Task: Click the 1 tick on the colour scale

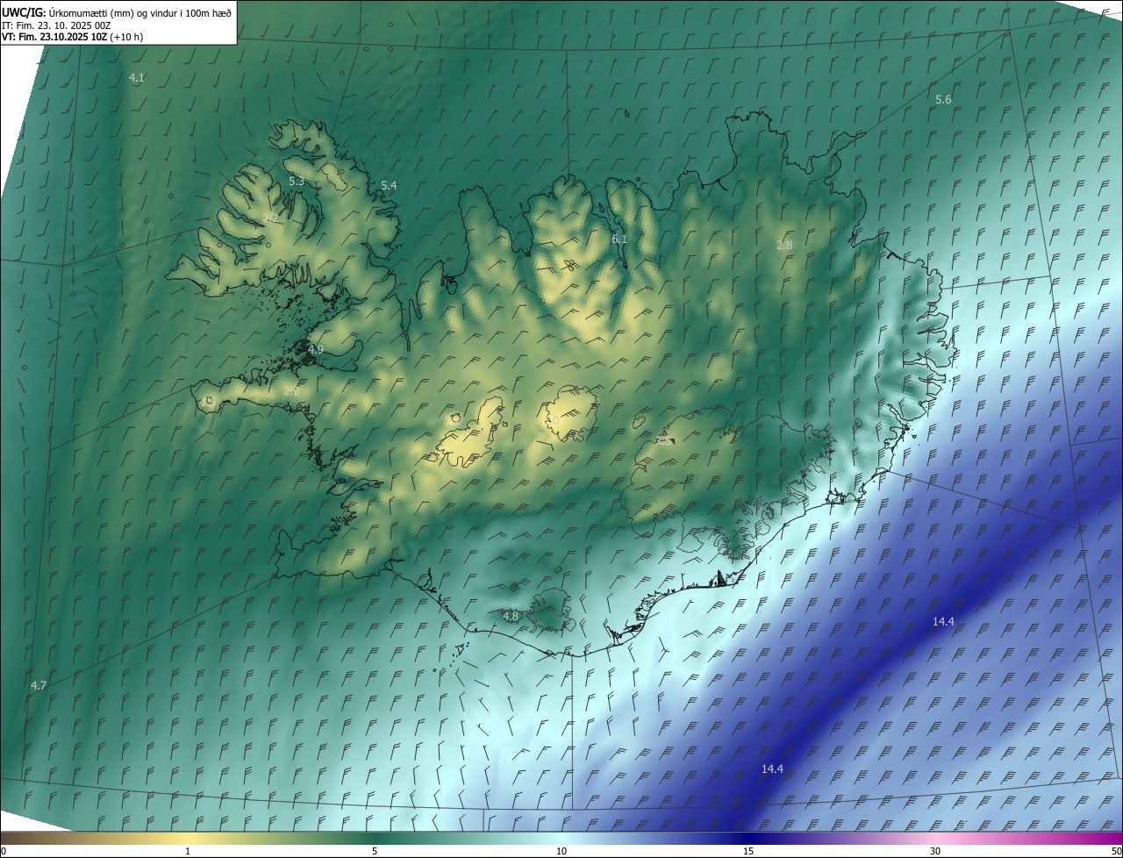Action: click(188, 851)
